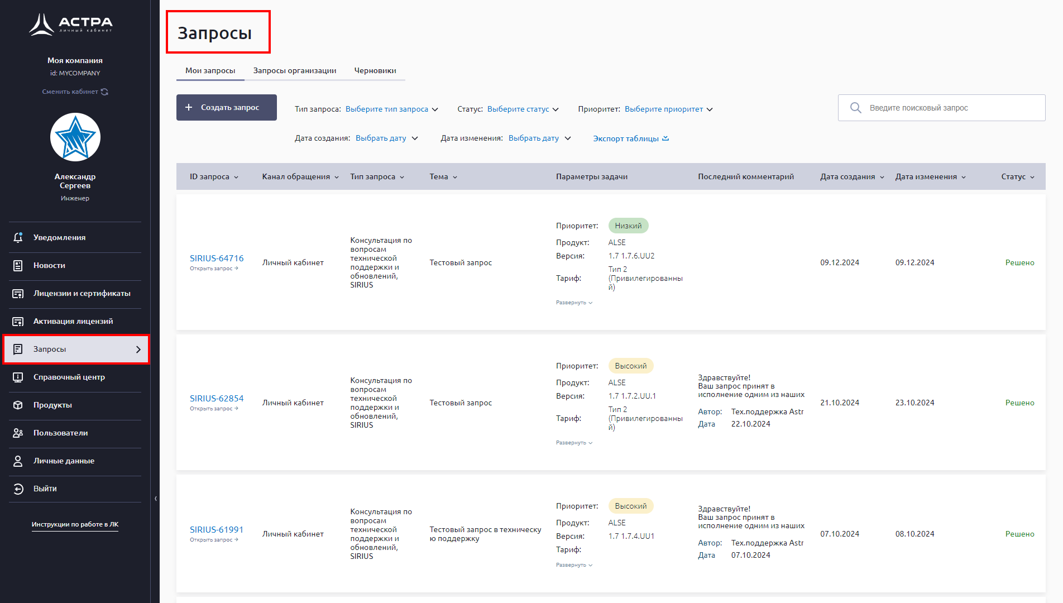The image size is (1063, 603).
Task: Click the Users icon in sidebar
Action: (x=18, y=433)
